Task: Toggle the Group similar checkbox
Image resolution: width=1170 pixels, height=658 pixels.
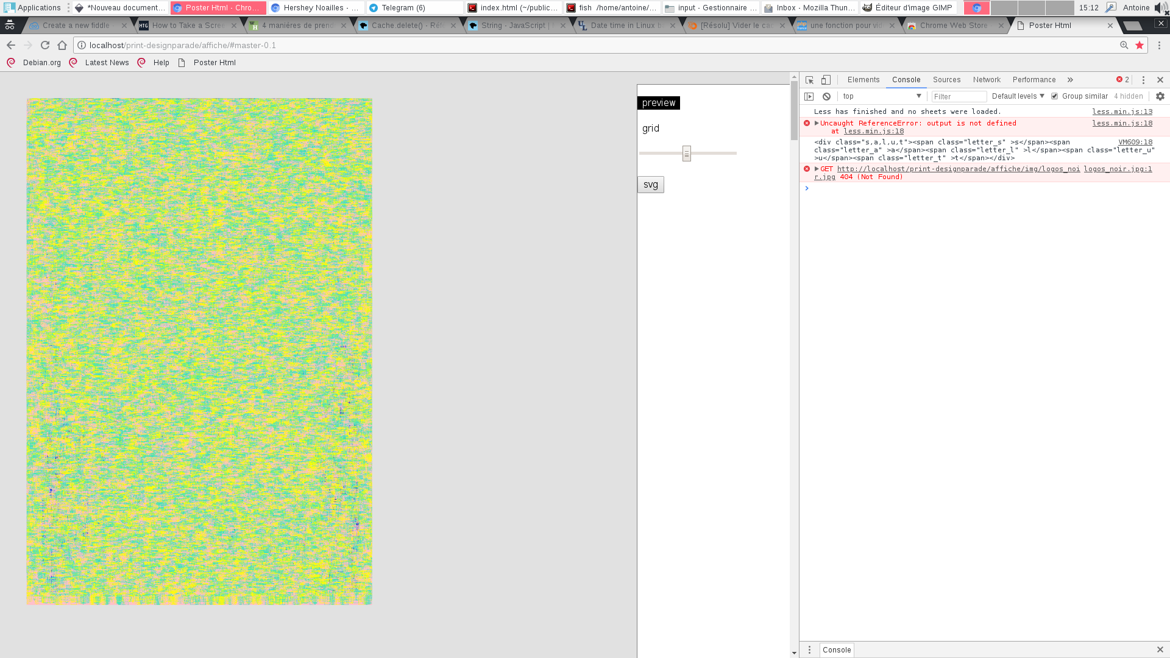Action: coord(1055,96)
